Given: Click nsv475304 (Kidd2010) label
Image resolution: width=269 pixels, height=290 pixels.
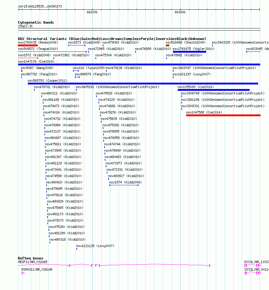Looking at the screenshot, I should pyautogui.click(x=113, y=55).
